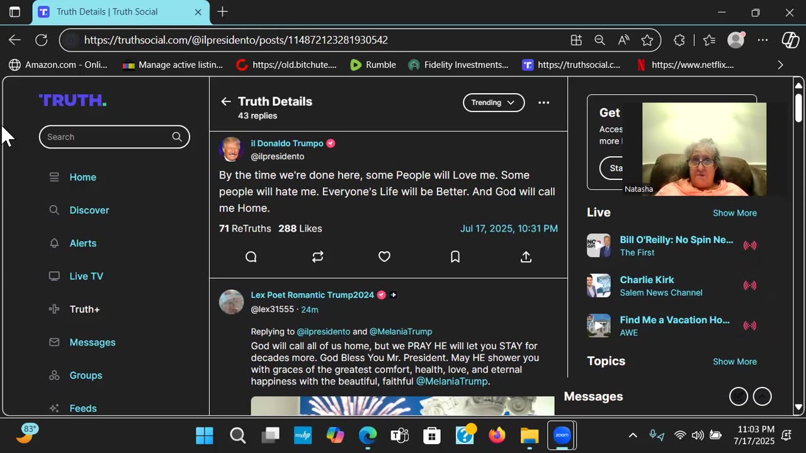Refresh the page

(42, 40)
